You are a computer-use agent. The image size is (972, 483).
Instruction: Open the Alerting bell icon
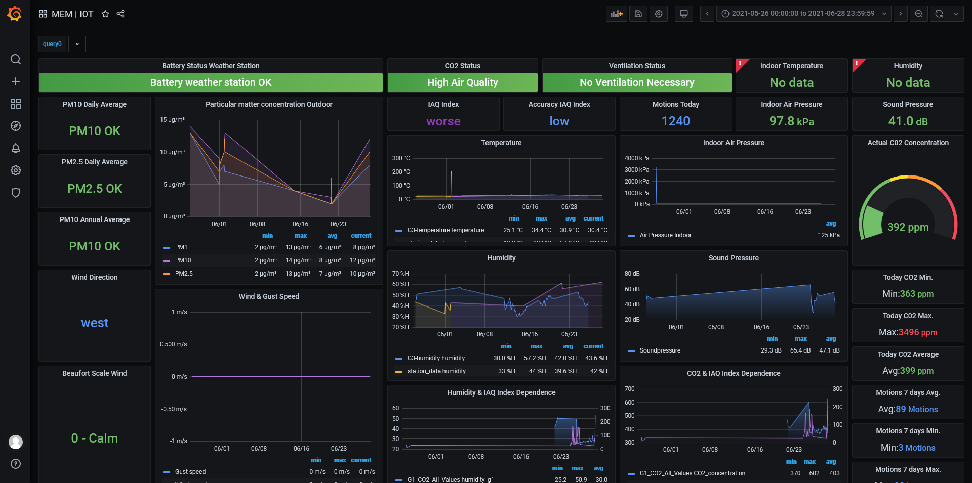(16, 148)
